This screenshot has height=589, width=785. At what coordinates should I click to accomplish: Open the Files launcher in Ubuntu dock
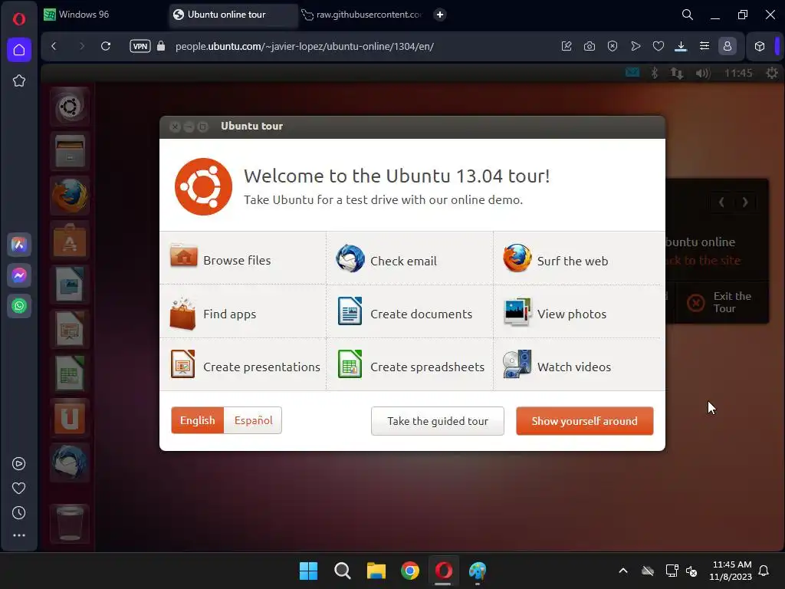pos(70,151)
